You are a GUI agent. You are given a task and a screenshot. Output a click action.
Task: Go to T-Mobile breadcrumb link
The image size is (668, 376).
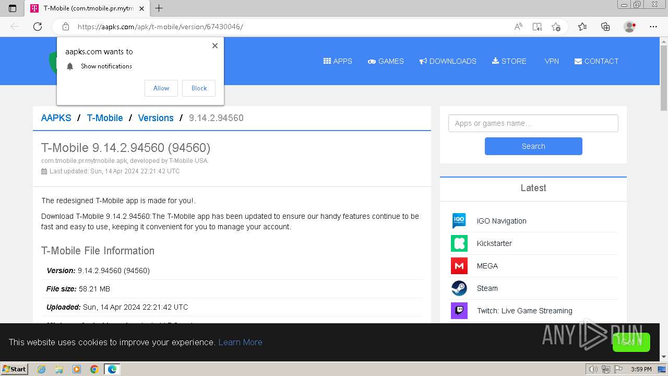tap(105, 118)
